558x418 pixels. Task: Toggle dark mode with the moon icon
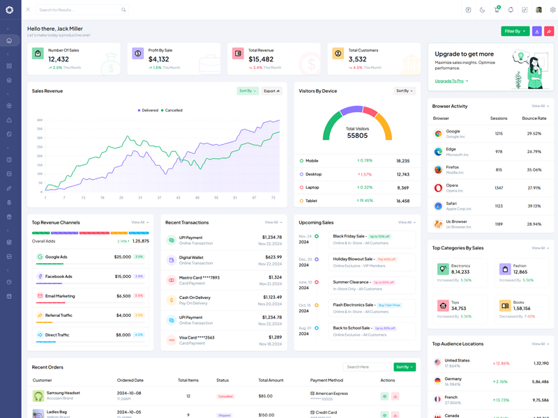tap(482, 10)
